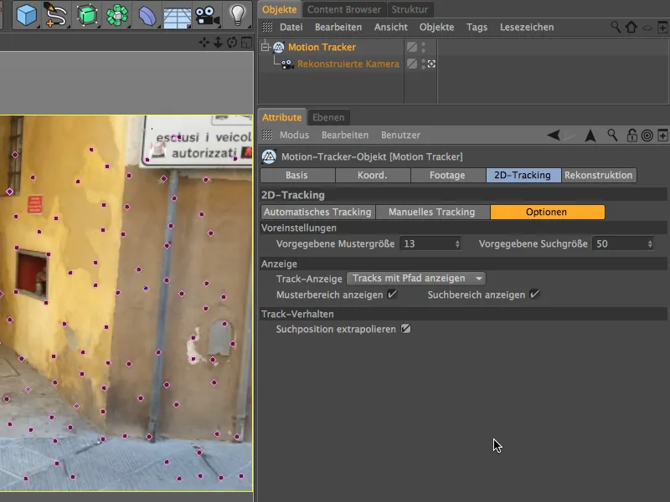Image resolution: width=670 pixels, height=502 pixels.
Task: Switch to Struktur tab
Action: tap(410, 9)
